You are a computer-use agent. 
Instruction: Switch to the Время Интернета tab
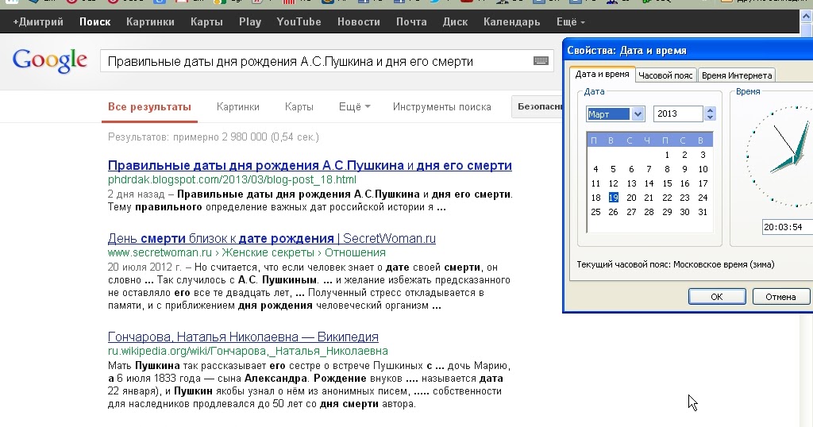point(736,75)
